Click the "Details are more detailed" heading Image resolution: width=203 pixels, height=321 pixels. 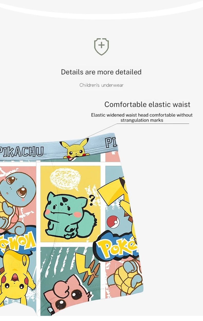[x=101, y=72]
